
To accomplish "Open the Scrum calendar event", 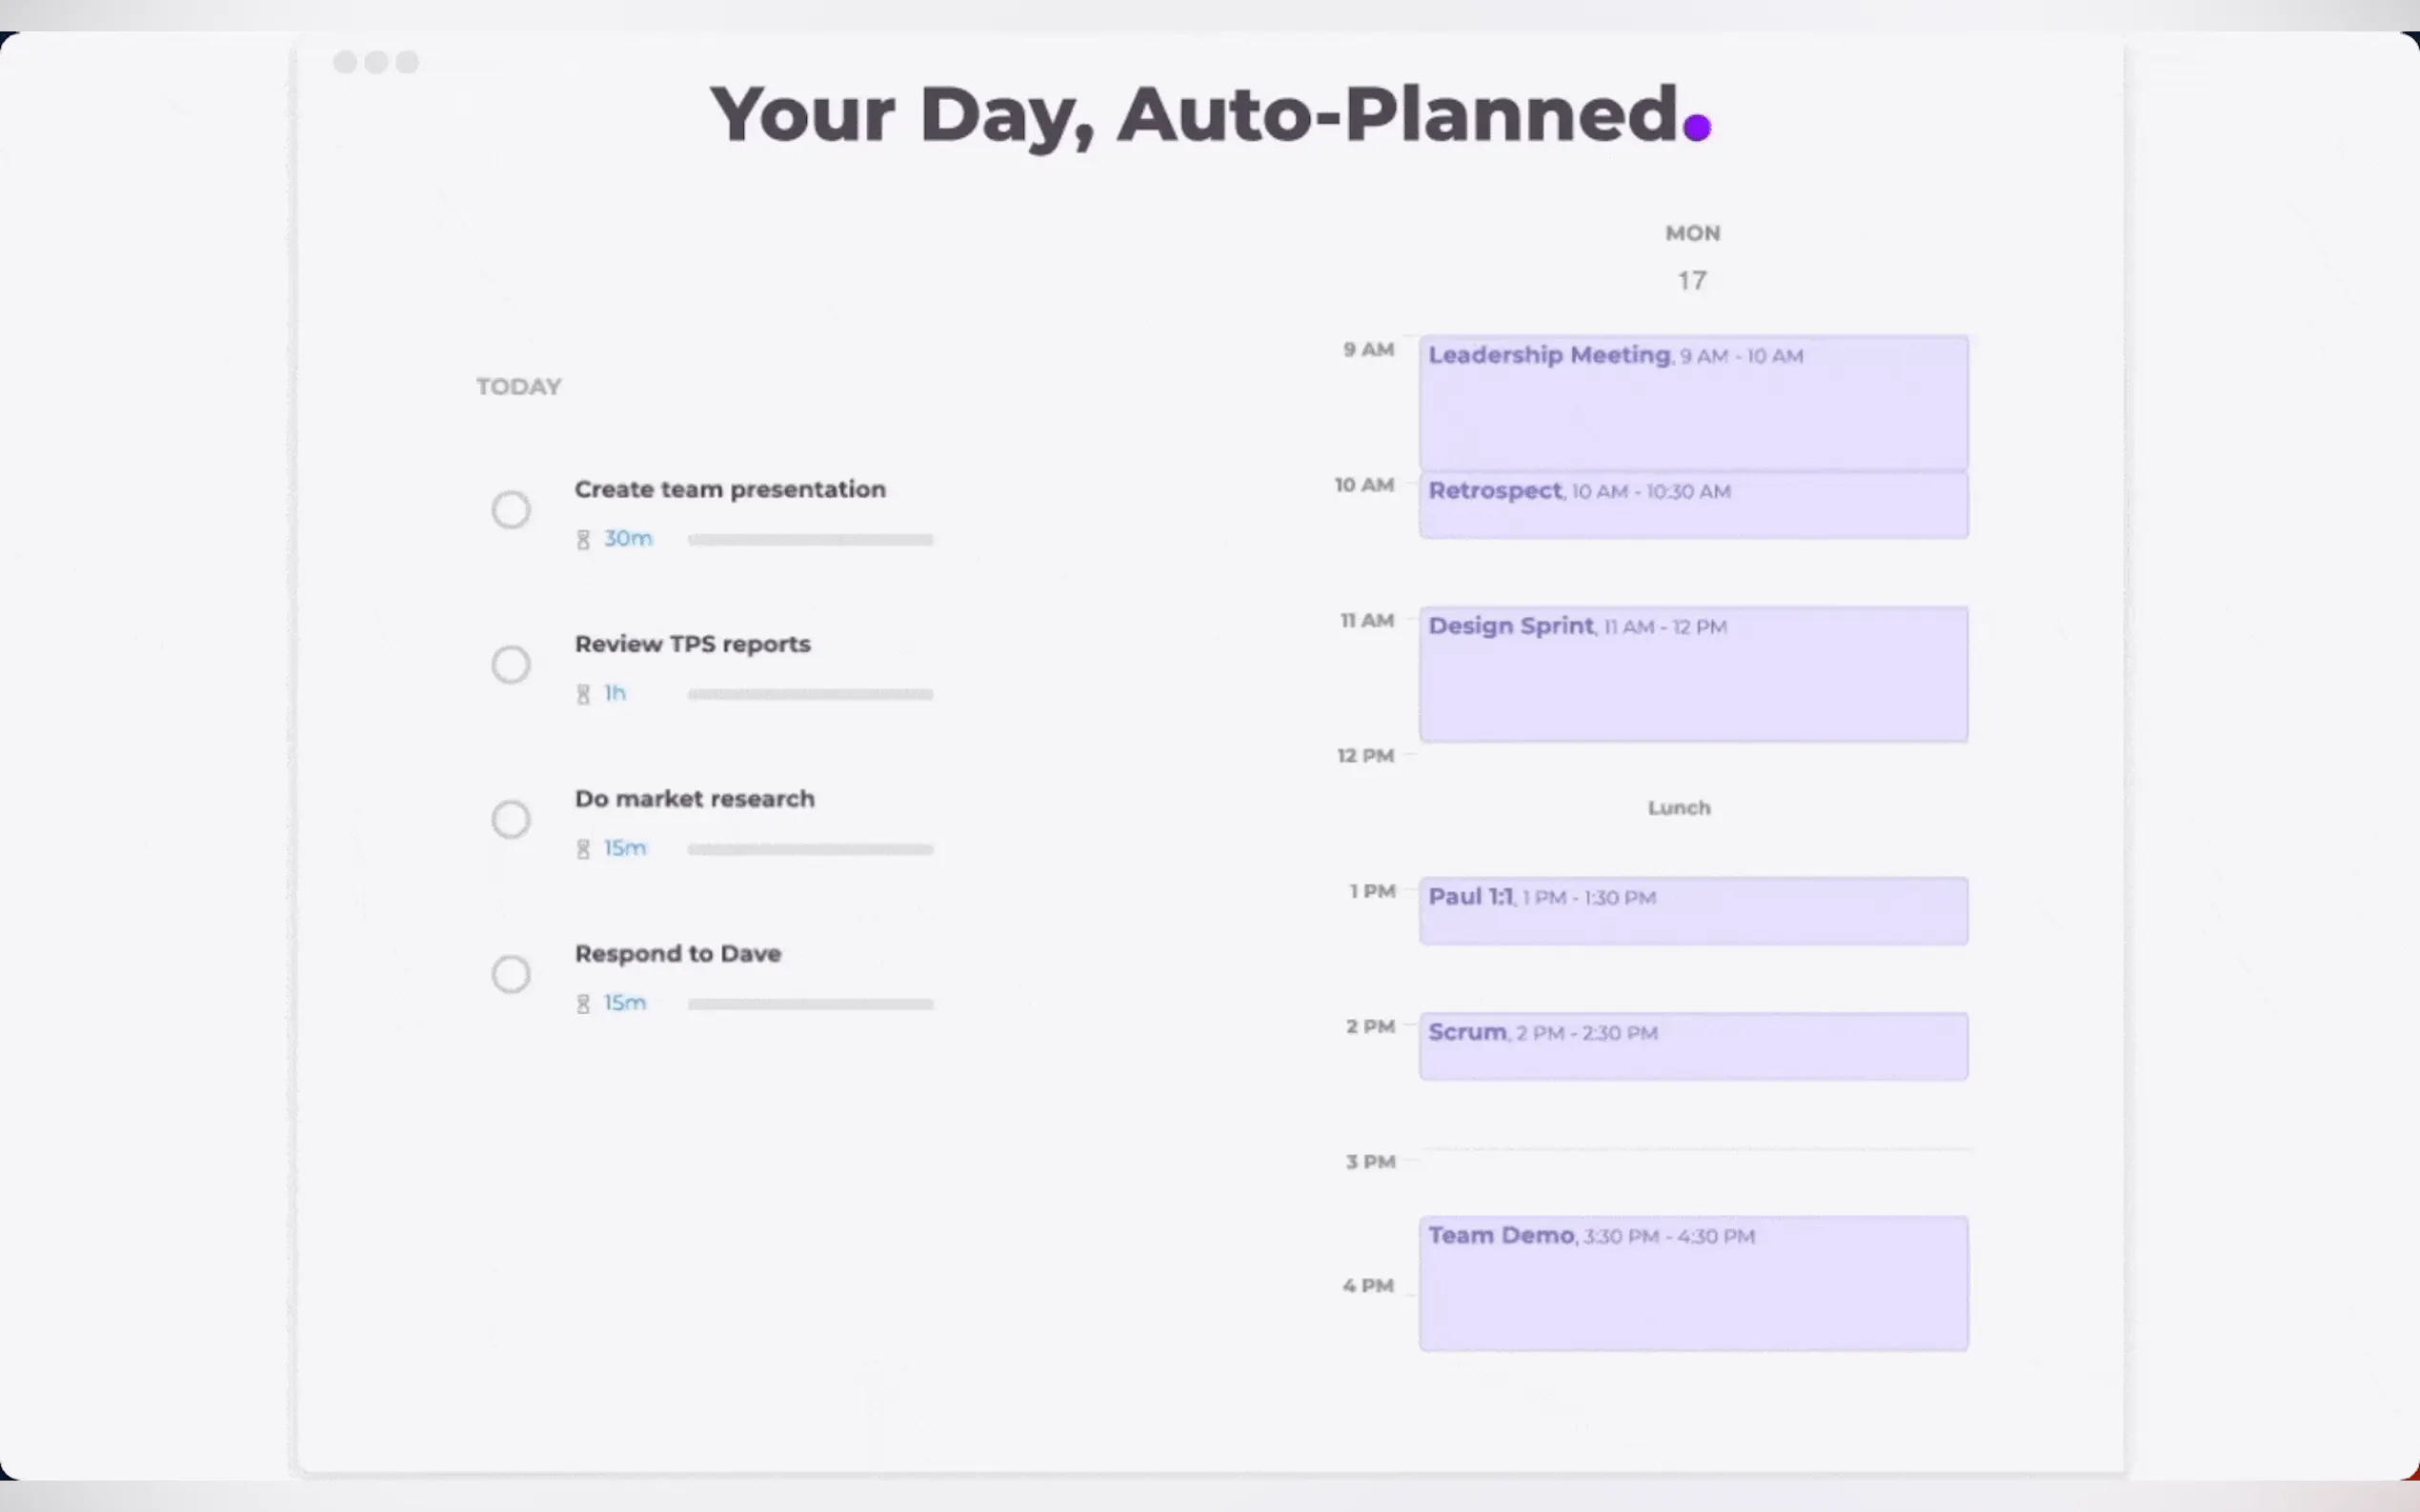I will click(x=1693, y=1046).
